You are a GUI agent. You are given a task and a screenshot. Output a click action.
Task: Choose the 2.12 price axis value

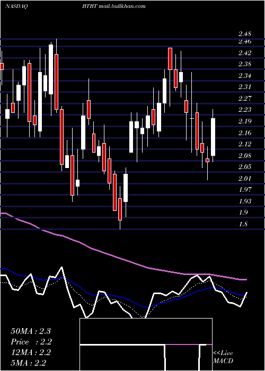click(244, 144)
